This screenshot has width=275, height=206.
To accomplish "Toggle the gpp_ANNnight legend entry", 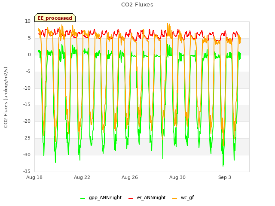I will (101, 197).
